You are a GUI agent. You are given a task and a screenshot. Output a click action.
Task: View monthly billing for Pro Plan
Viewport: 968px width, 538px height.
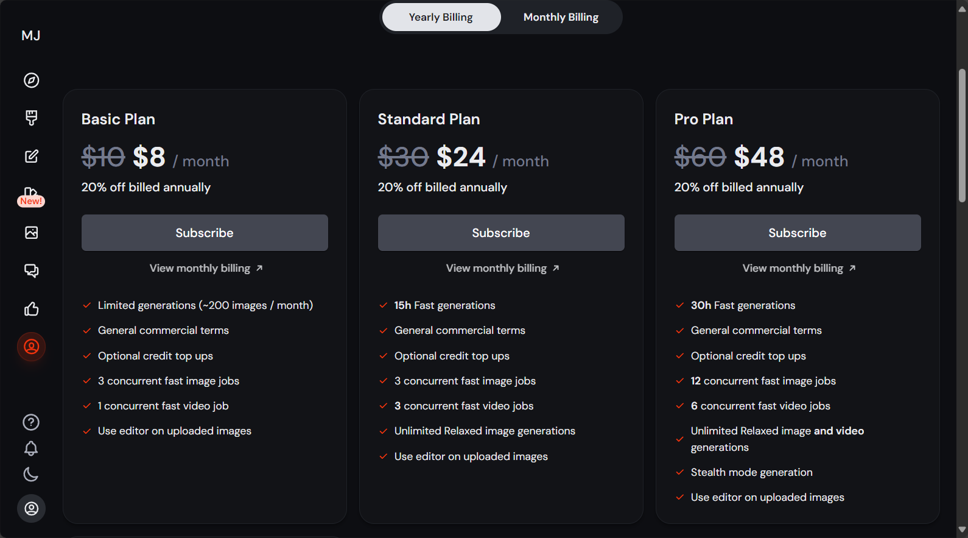point(799,268)
